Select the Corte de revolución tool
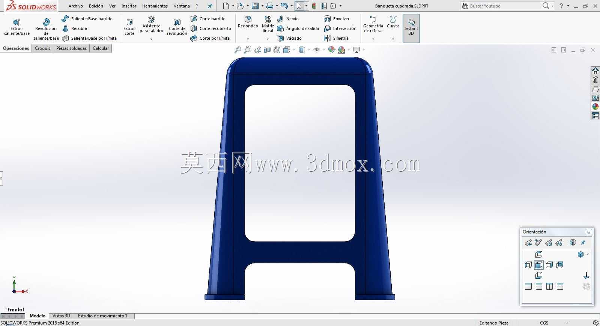600x326 pixels. [177, 27]
